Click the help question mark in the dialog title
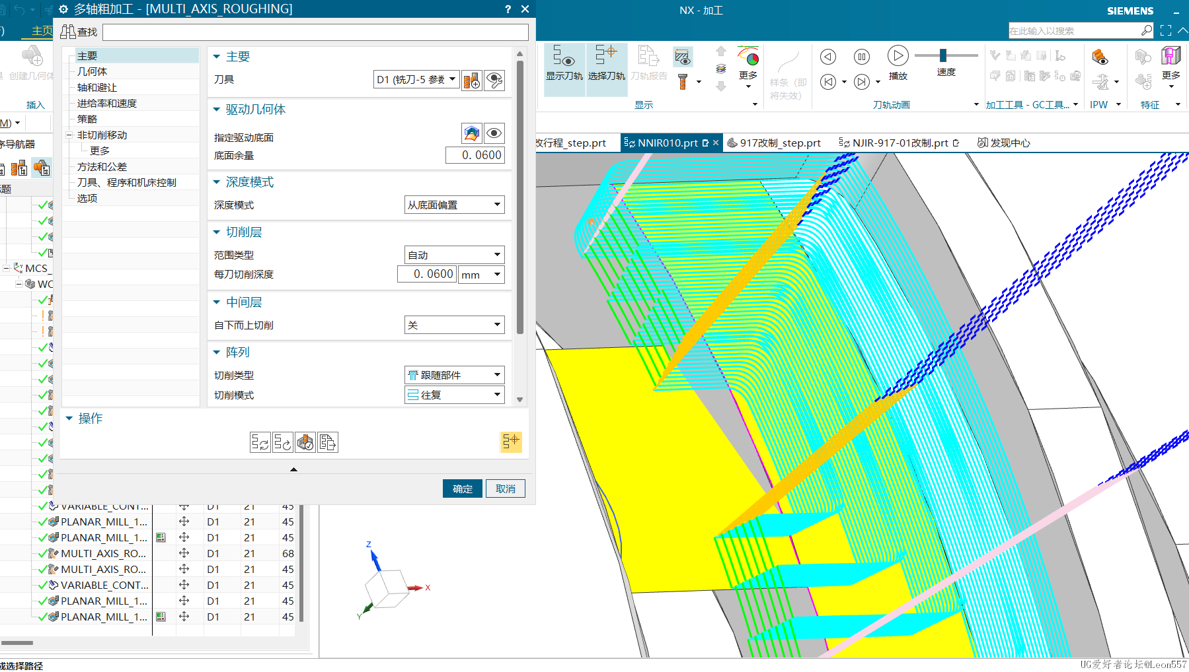 (x=508, y=9)
